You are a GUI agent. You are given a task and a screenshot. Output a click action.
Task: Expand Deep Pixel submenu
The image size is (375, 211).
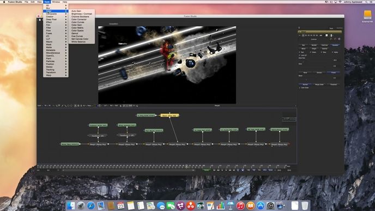[56, 20]
